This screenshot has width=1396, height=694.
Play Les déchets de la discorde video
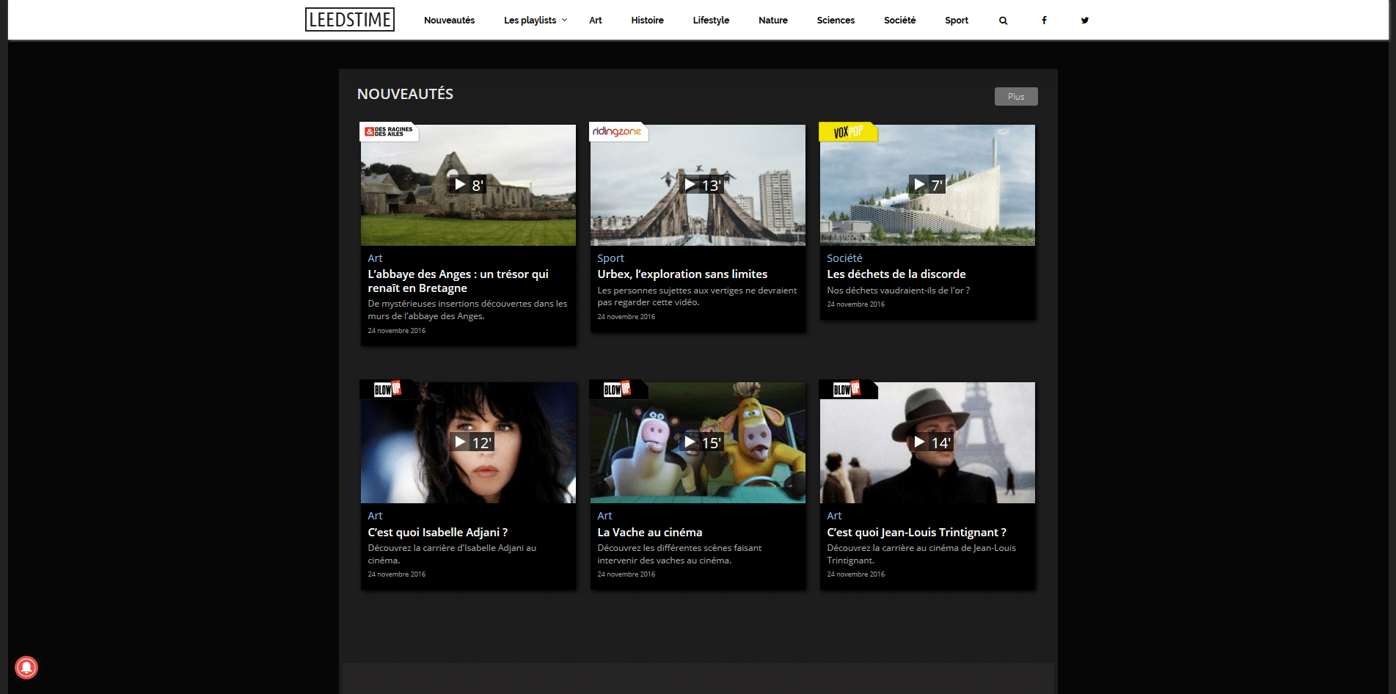927,185
